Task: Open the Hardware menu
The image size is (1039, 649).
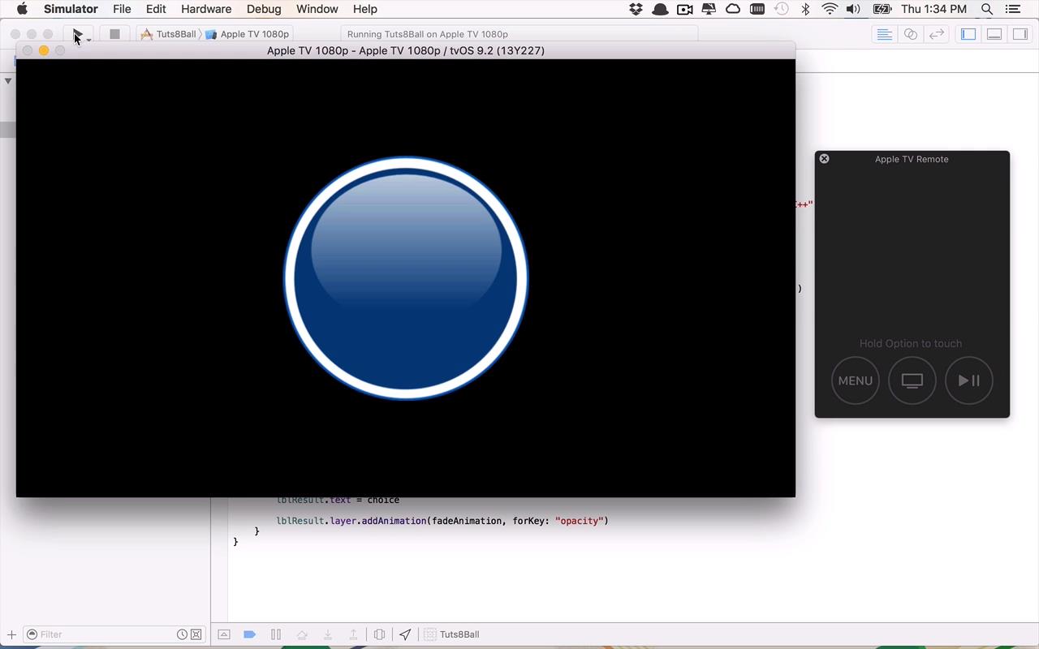Action: tap(206, 9)
